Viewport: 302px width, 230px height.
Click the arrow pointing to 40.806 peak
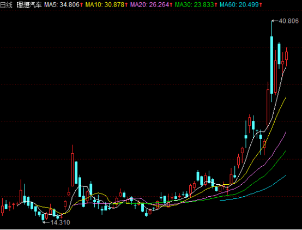pos(275,21)
